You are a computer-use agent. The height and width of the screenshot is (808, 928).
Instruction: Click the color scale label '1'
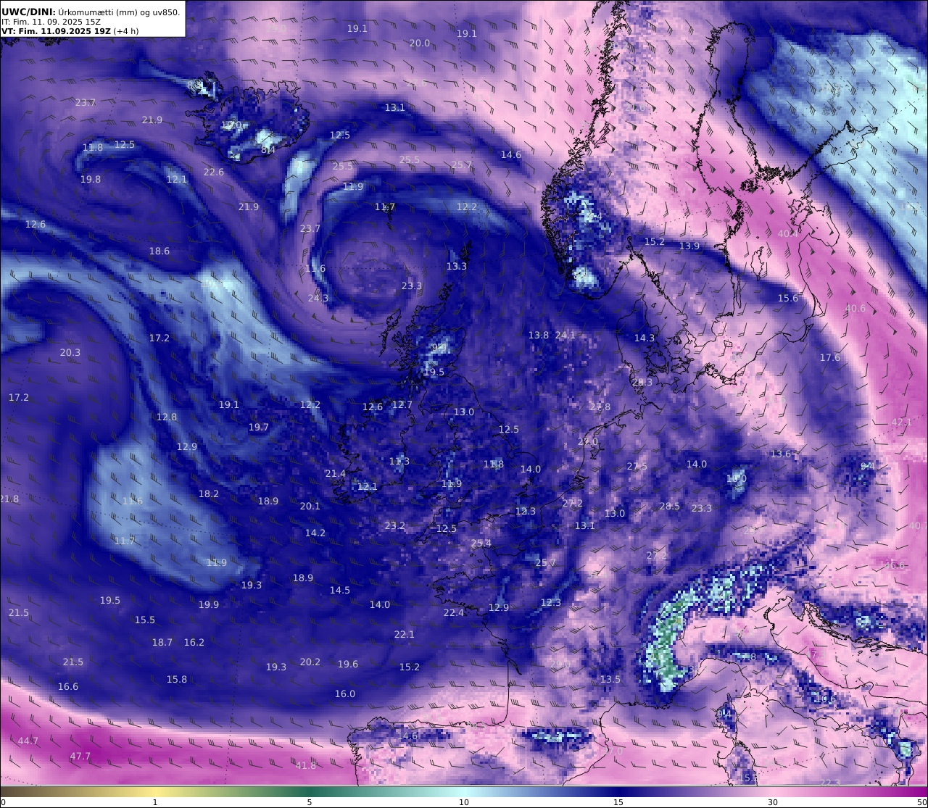(x=155, y=802)
